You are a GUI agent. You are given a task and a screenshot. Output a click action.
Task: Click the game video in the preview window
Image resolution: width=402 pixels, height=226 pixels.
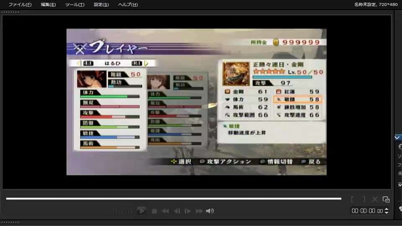196,102
